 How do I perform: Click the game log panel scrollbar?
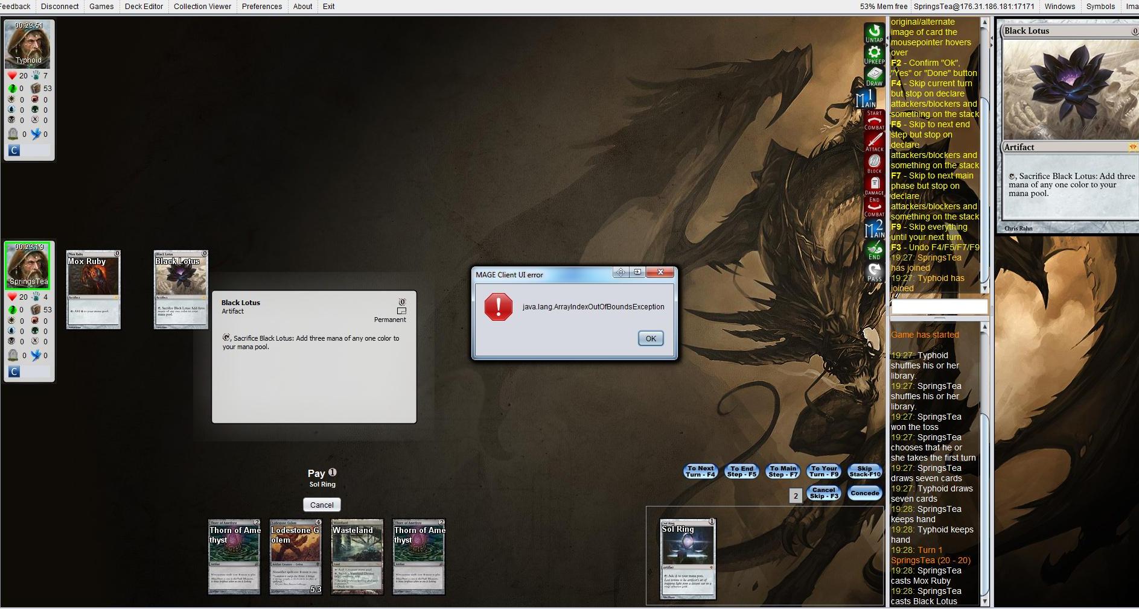(984, 464)
